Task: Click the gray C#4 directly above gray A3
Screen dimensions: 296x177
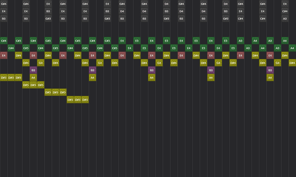Action: [285, 11]
